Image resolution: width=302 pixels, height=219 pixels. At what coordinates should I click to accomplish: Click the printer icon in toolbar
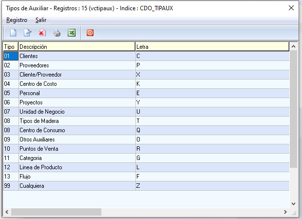[57, 33]
